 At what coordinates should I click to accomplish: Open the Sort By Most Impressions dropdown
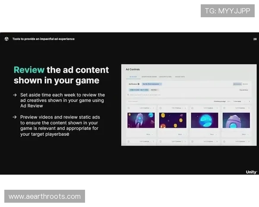(x=152, y=84)
